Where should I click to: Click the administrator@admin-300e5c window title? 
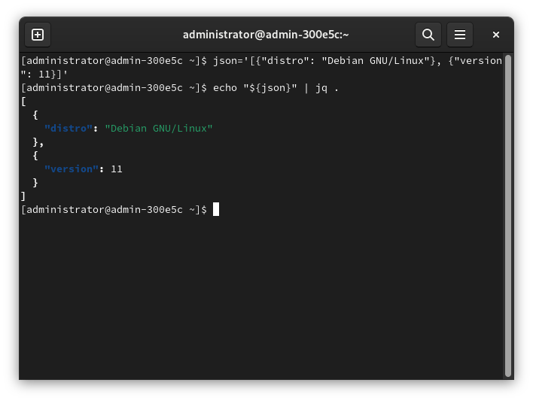[x=266, y=35]
